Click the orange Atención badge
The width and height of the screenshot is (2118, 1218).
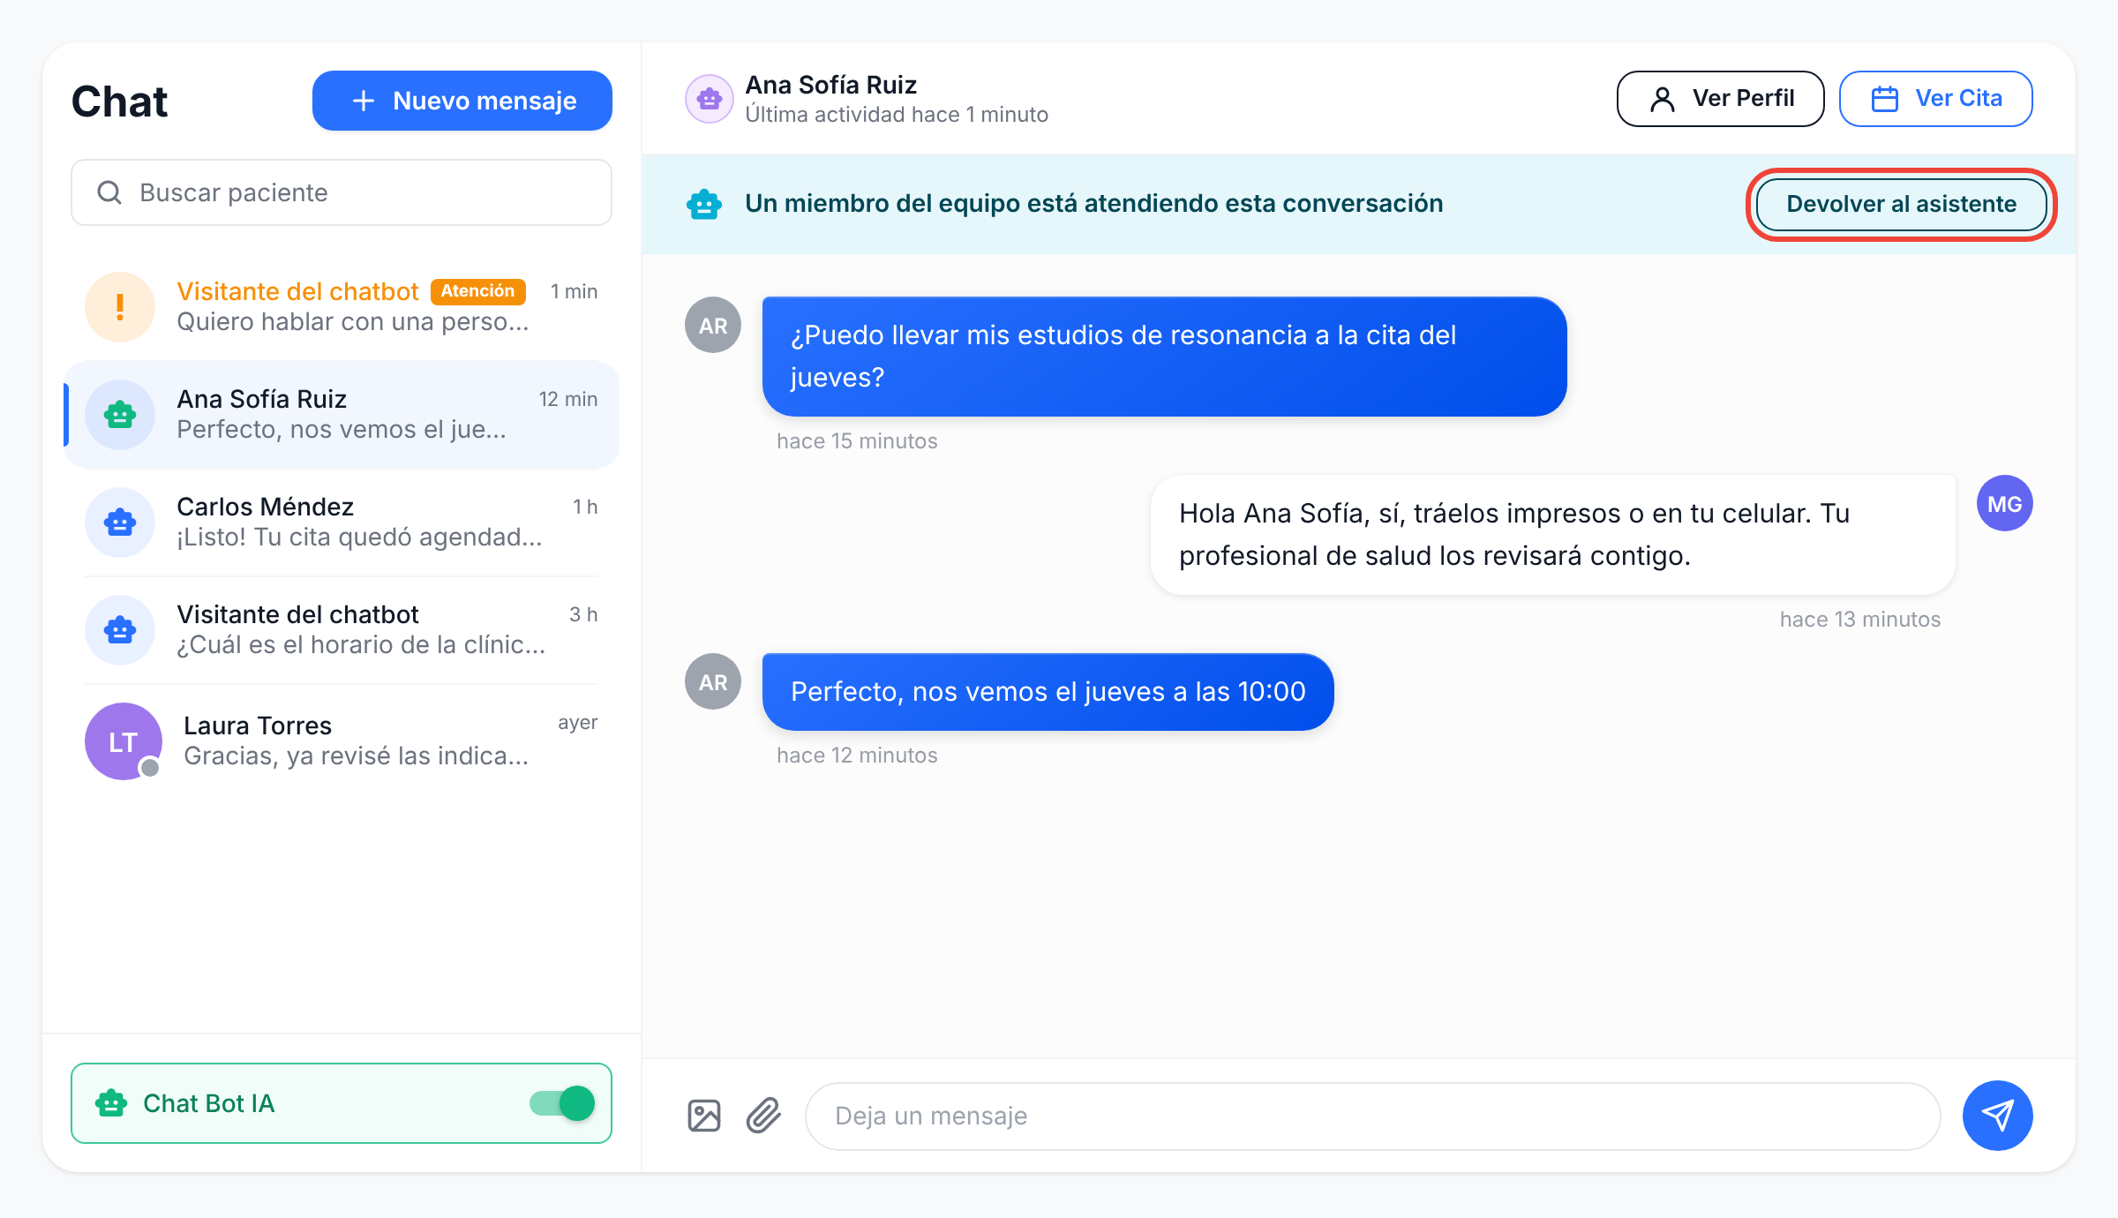point(478,291)
